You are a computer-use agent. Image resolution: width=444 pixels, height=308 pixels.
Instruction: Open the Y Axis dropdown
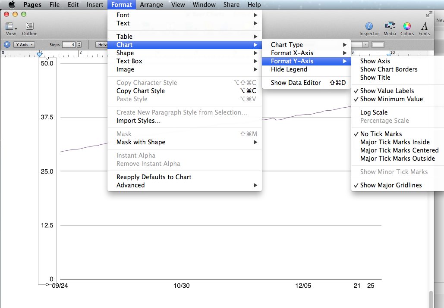pos(24,45)
